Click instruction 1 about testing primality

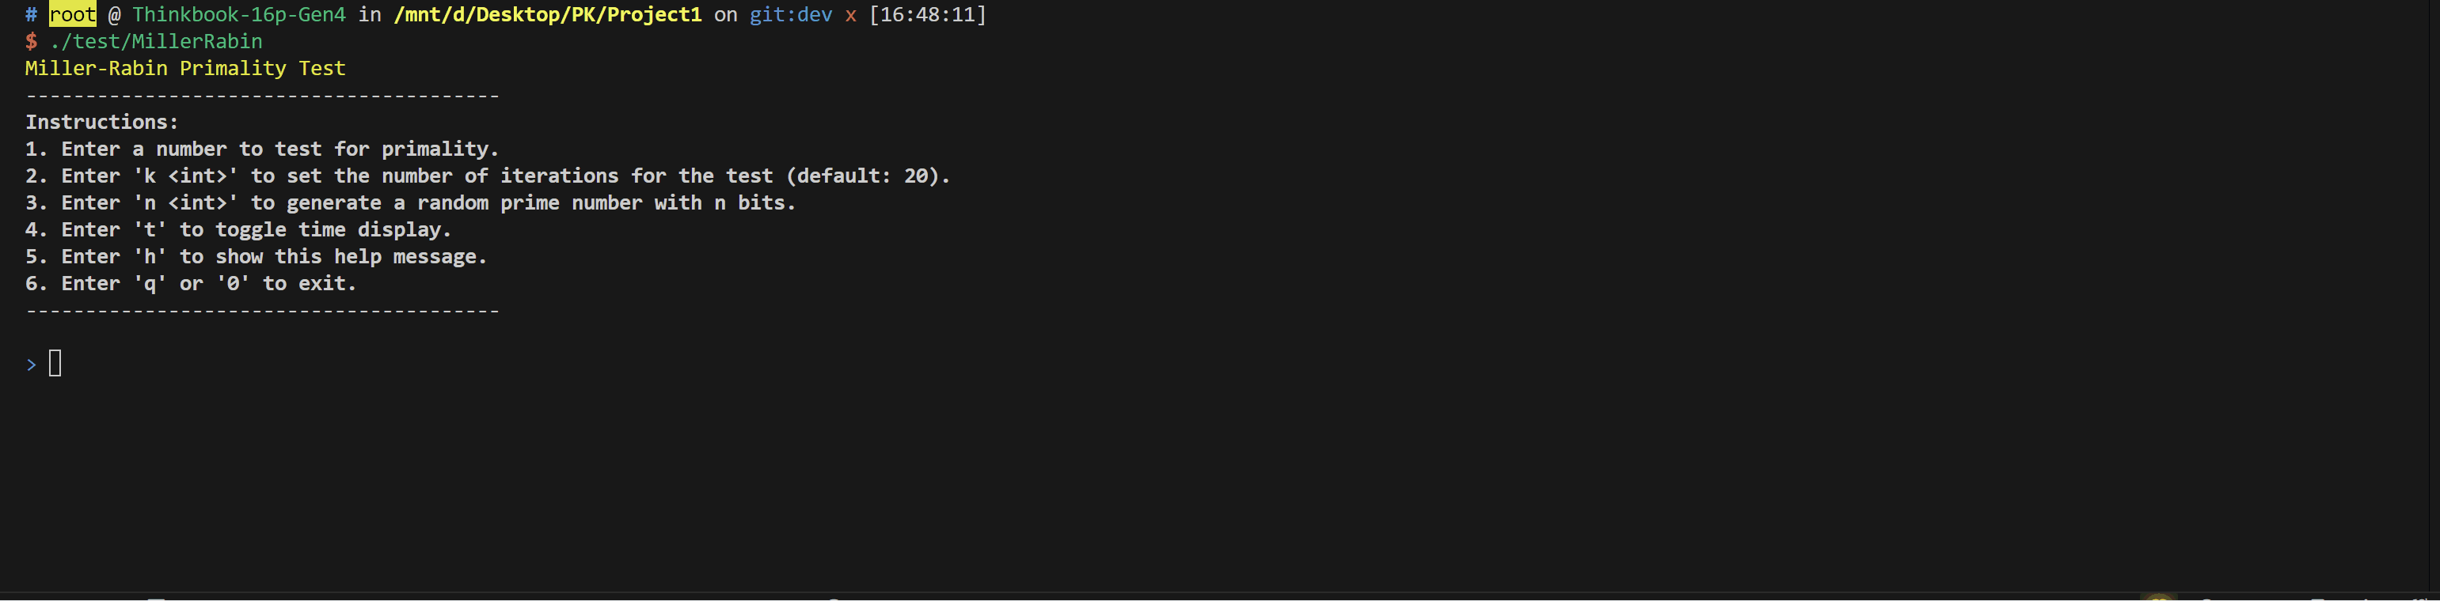(261, 149)
